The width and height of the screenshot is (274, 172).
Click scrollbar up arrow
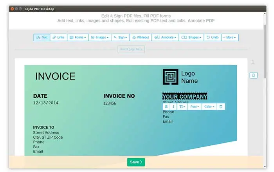point(265,14)
